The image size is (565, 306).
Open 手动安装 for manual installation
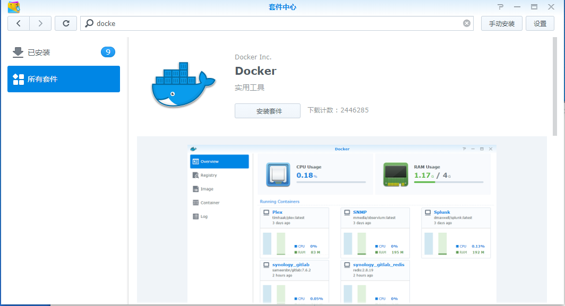(x=501, y=23)
